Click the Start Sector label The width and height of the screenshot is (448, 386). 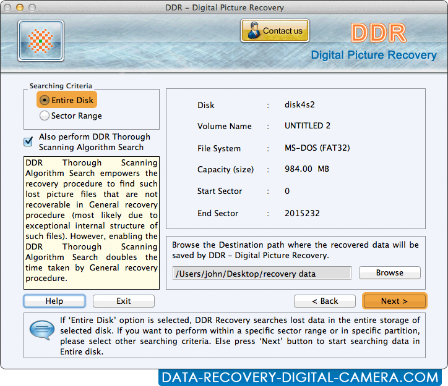tap(220, 191)
